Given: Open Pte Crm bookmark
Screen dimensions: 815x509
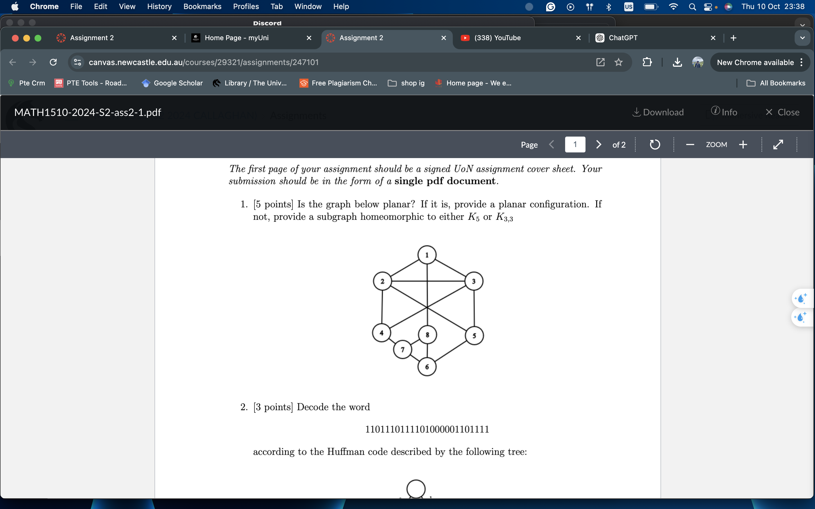Looking at the screenshot, I should click(x=27, y=83).
